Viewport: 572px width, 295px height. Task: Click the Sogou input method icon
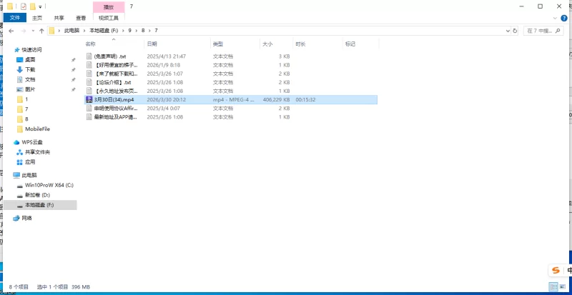[555, 270]
